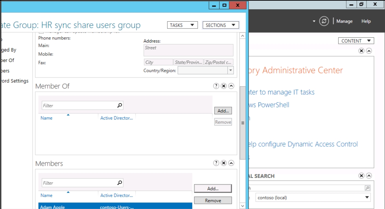The image size is (385, 209).
Task: Open the Country/Region combo box
Action: coord(206,70)
